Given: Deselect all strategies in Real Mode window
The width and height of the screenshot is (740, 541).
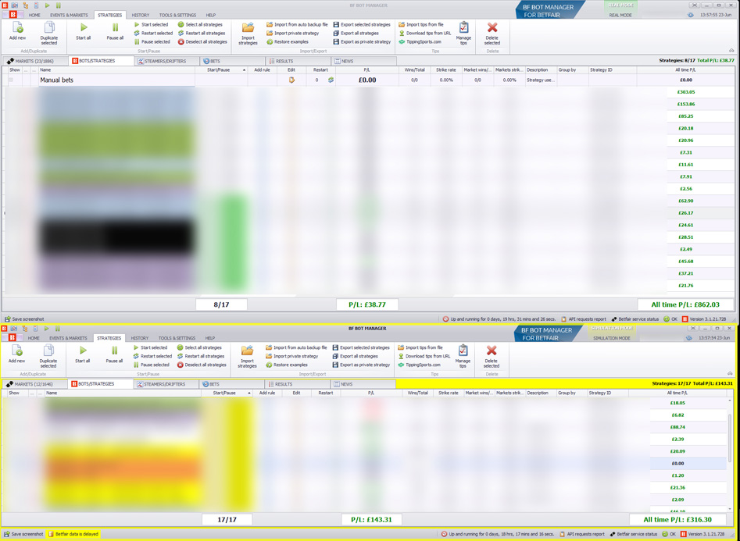Looking at the screenshot, I should (x=202, y=41).
